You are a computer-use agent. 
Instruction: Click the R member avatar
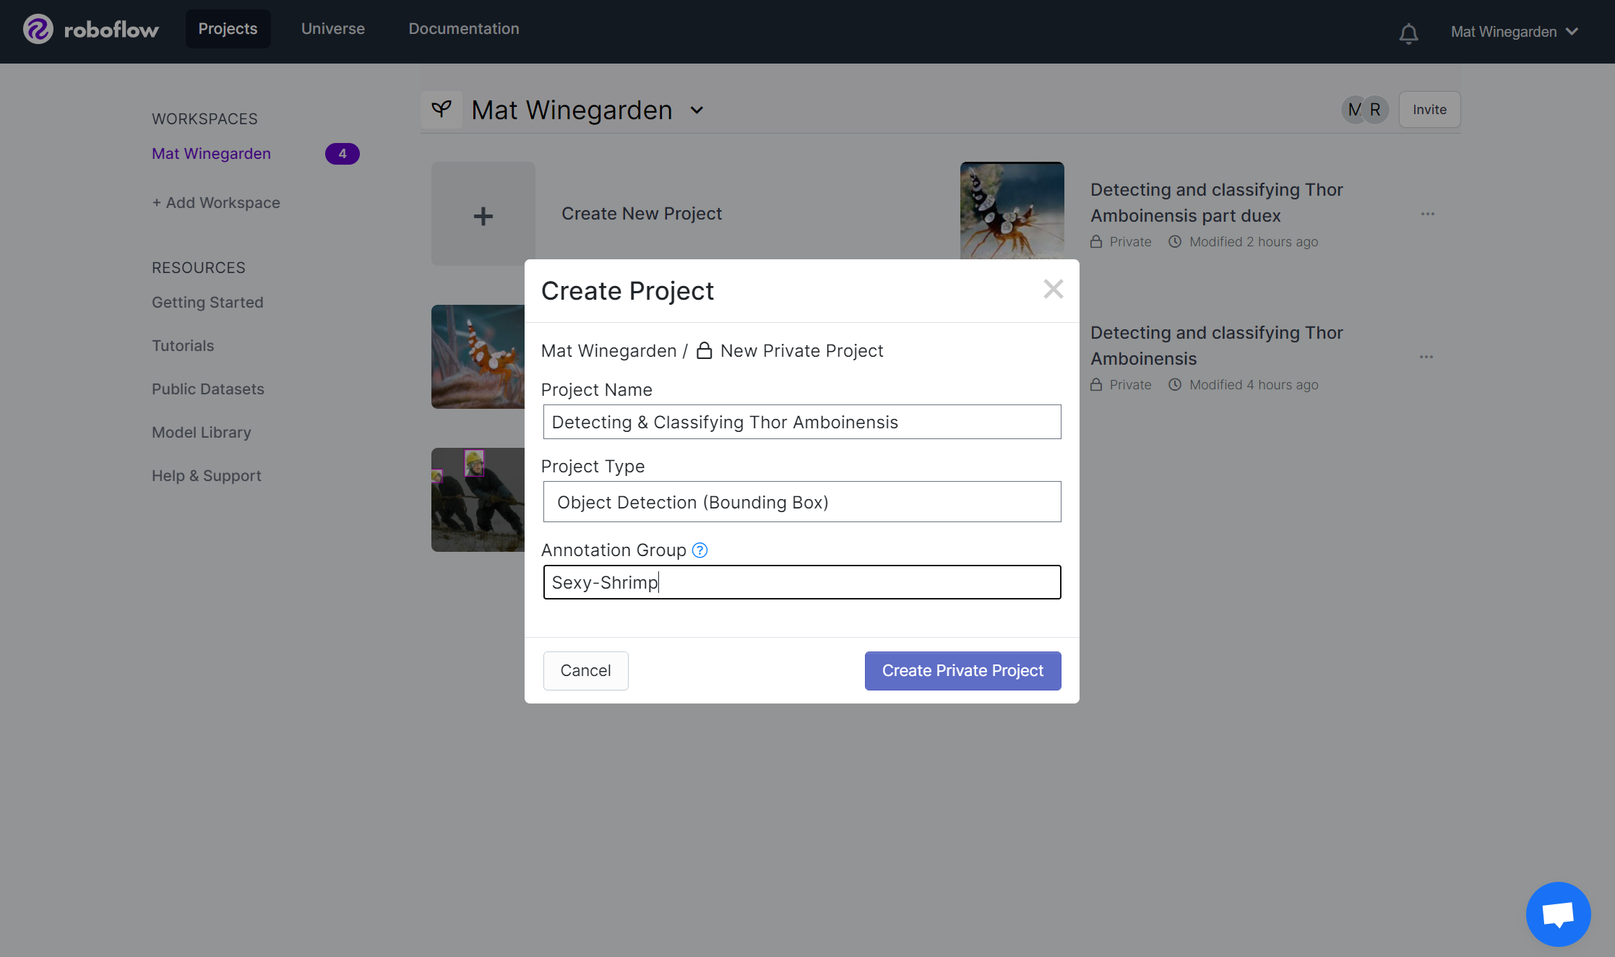1375,110
